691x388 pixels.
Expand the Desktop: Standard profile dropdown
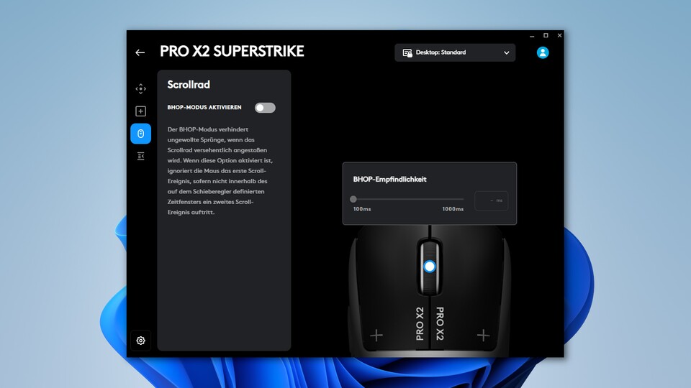tap(455, 52)
